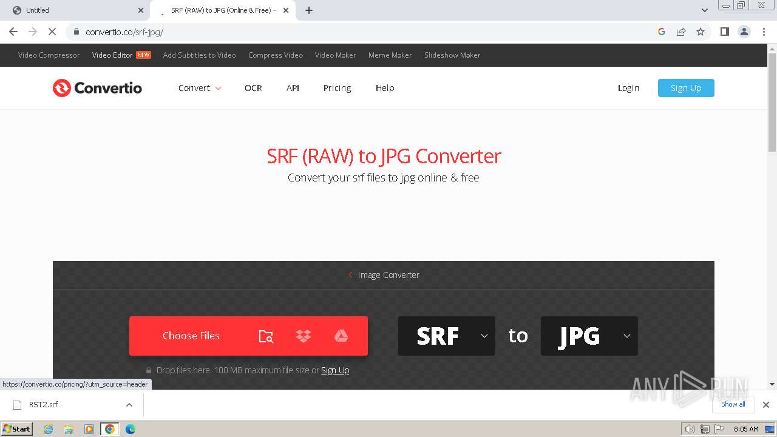Open the Video Compressor link

tap(49, 55)
